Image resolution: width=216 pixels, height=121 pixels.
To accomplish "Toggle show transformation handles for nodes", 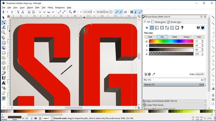I will click(x=132, y=12).
